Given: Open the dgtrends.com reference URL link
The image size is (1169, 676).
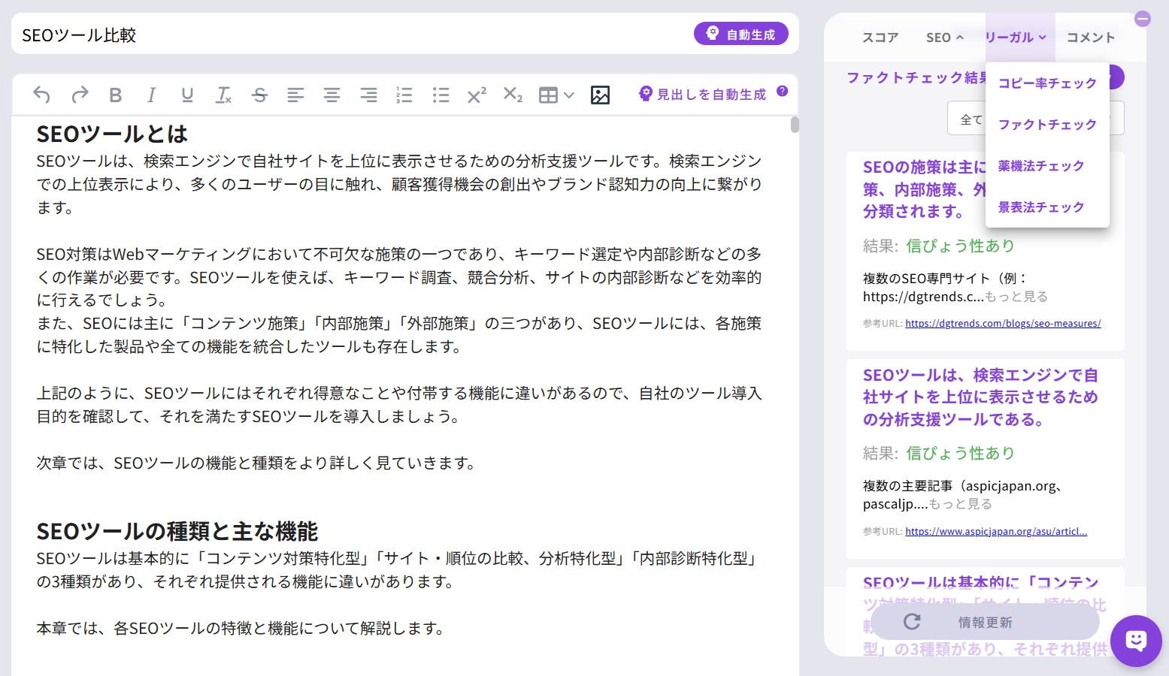Looking at the screenshot, I should point(1003,323).
